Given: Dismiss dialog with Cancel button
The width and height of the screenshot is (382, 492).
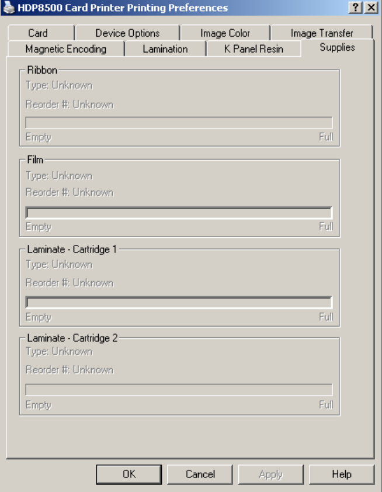Looking at the screenshot, I should (x=200, y=474).
